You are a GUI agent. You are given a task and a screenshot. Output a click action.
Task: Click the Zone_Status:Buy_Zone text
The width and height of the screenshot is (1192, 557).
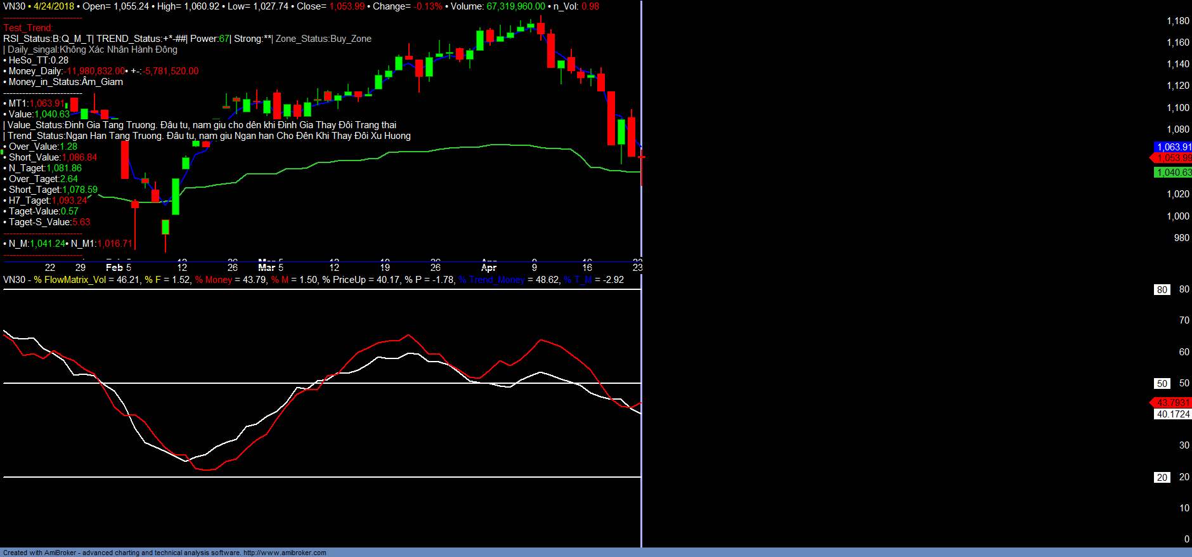[x=323, y=39]
